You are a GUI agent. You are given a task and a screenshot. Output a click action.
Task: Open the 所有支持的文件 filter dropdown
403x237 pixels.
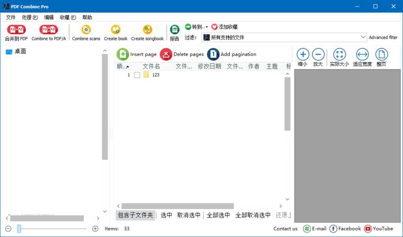[x=284, y=37]
